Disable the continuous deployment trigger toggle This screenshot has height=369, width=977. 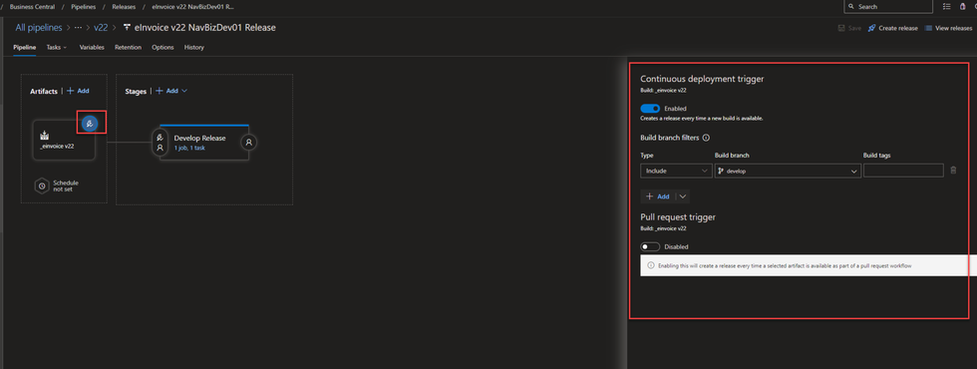[650, 109]
